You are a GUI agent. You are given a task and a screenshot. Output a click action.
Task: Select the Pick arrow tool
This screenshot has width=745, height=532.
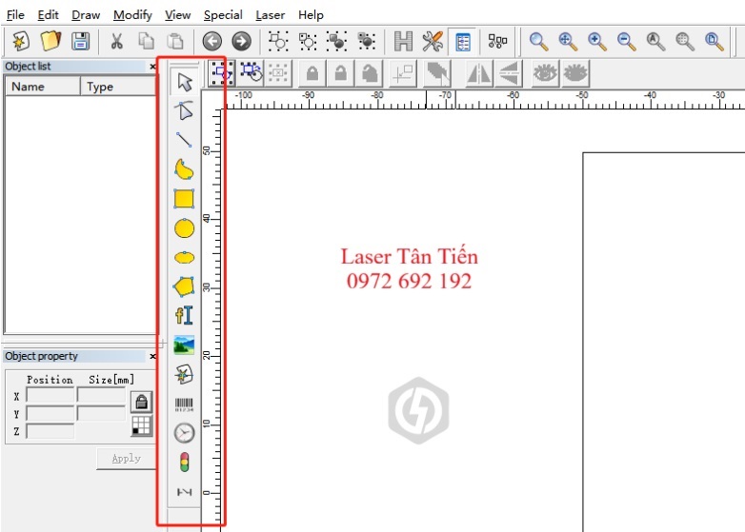(185, 82)
